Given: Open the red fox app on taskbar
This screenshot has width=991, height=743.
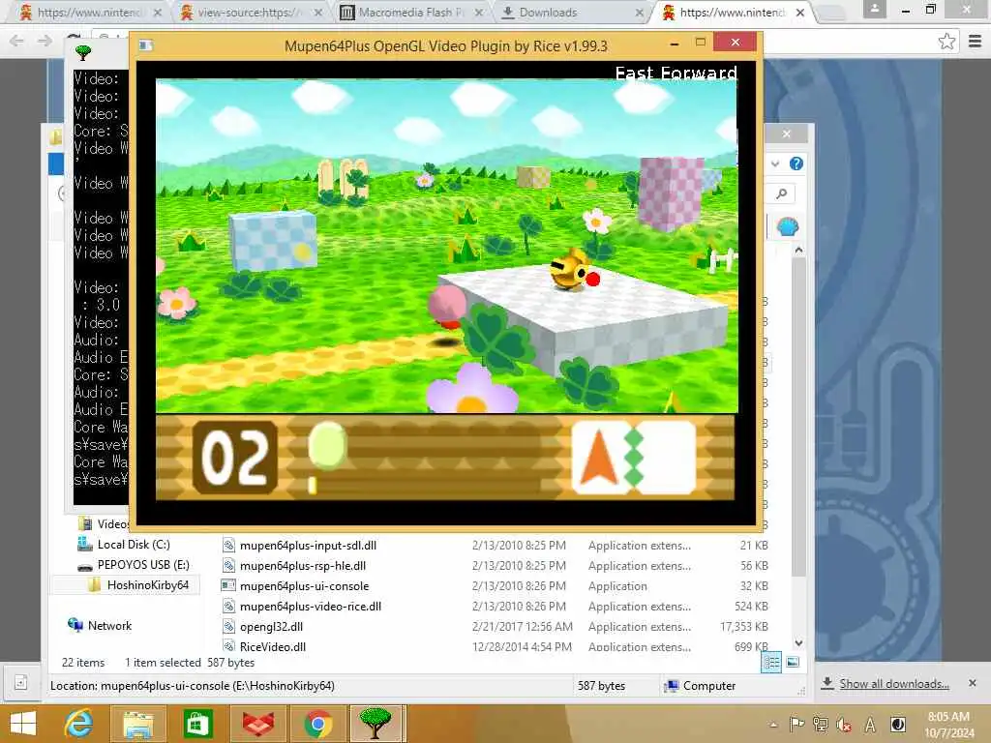Looking at the screenshot, I should pyautogui.click(x=258, y=724).
